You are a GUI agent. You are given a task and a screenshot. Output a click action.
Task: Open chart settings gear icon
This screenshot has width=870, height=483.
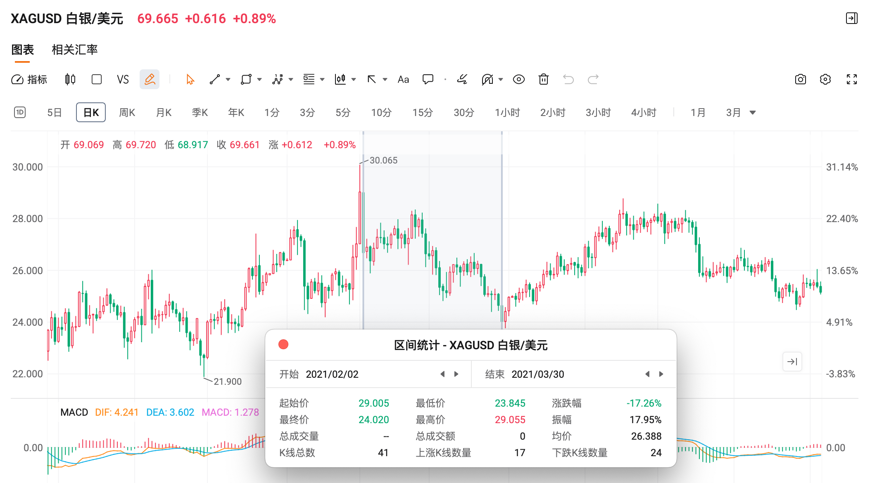(825, 79)
